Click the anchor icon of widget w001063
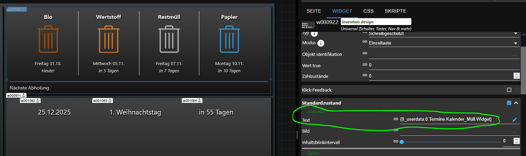The width and height of the screenshot is (526, 156). (x=109, y=100)
